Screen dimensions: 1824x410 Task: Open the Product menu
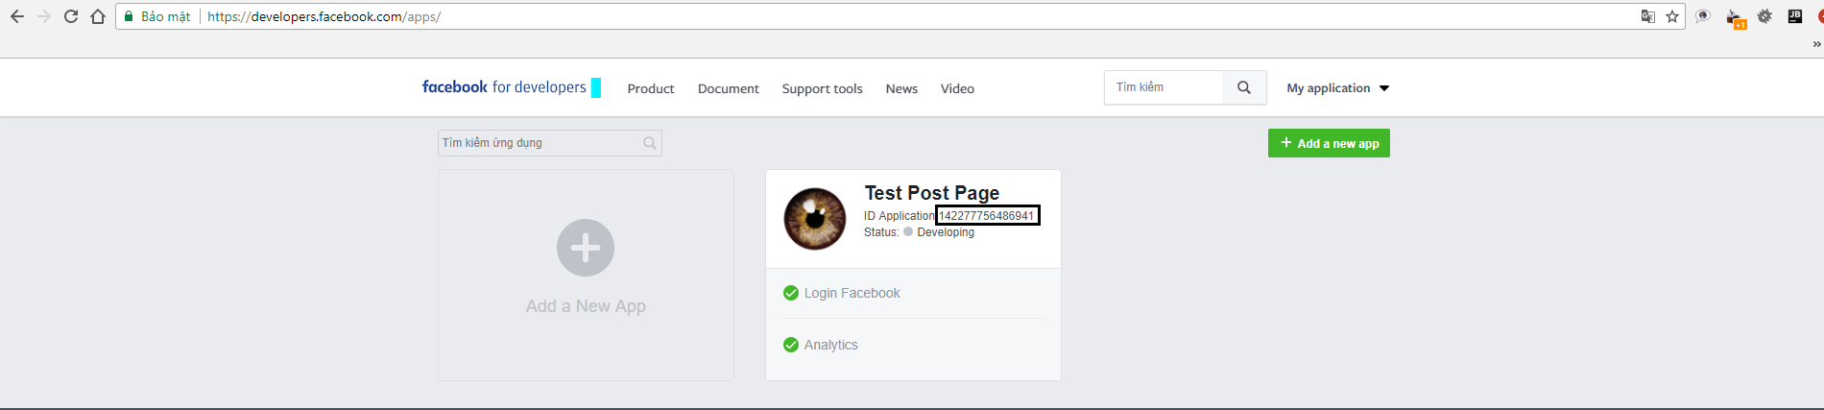(651, 88)
